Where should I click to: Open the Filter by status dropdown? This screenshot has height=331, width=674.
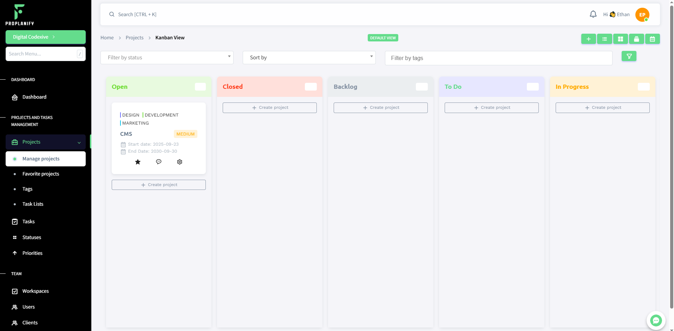[166, 57]
